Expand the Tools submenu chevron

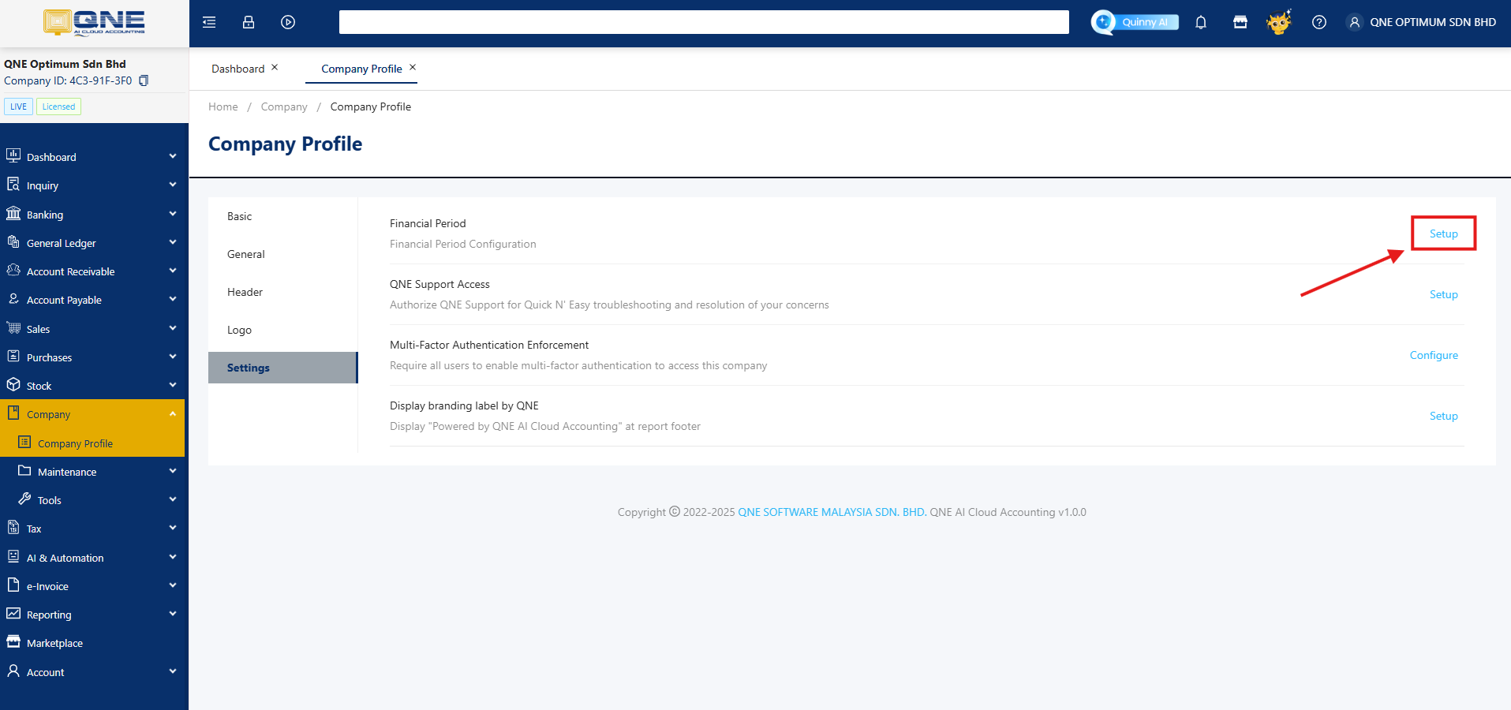point(173,499)
